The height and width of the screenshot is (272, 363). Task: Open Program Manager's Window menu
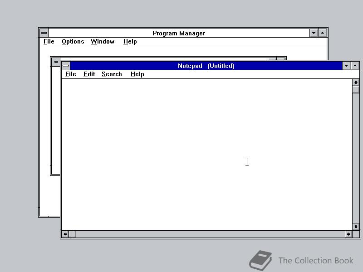pyautogui.click(x=103, y=42)
